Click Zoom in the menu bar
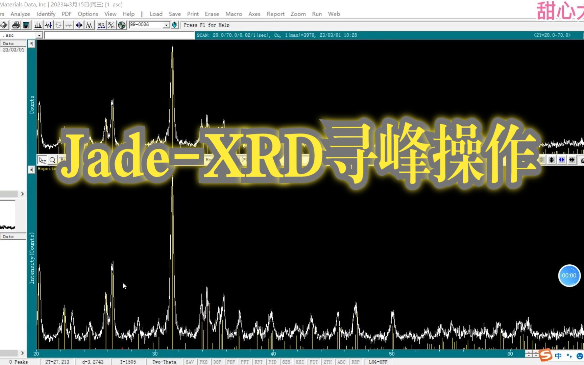This screenshot has height=365, width=584. click(298, 14)
